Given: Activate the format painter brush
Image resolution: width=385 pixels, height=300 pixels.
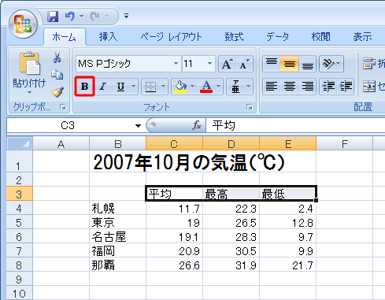Looking at the screenshot, I should (57, 92).
